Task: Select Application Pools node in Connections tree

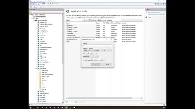Action: [41, 16]
